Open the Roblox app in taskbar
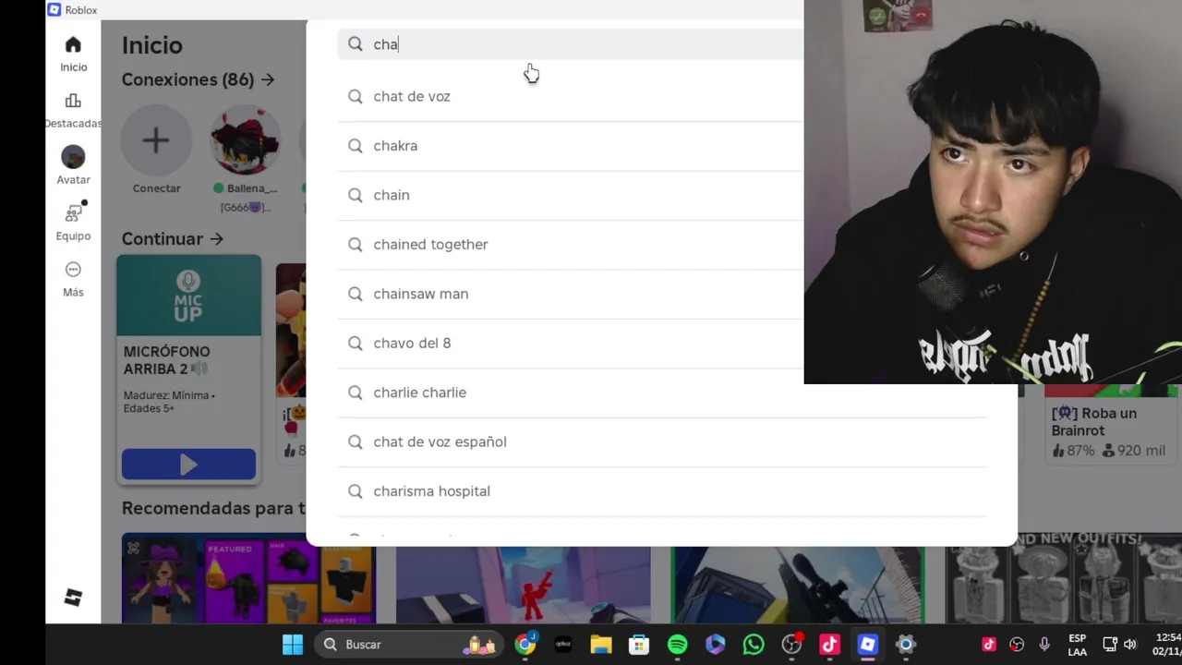Image resolution: width=1182 pixels, height=665 pixels. pyautogui.click(x=867, y=645)
